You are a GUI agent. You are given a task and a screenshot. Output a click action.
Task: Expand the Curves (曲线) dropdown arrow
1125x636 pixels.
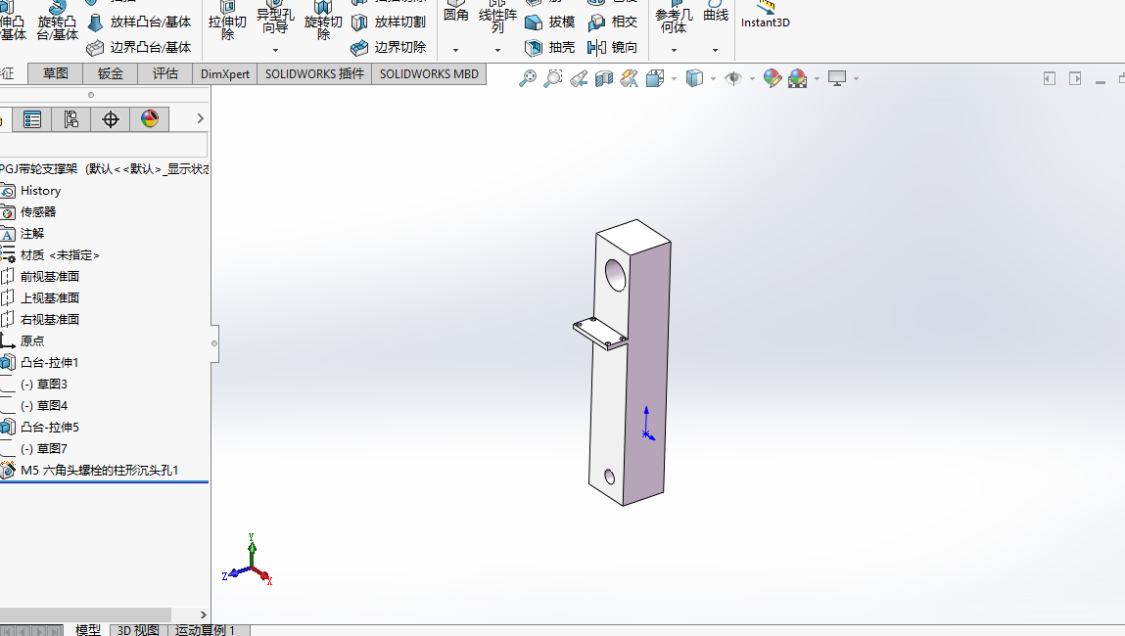point(715,50)
